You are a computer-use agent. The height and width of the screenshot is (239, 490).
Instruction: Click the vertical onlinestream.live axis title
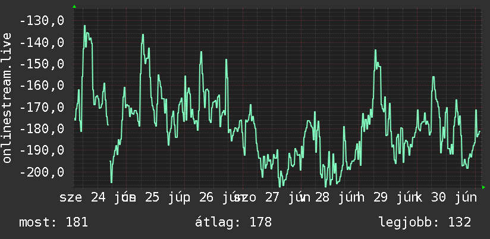click(x=7, y=98)
